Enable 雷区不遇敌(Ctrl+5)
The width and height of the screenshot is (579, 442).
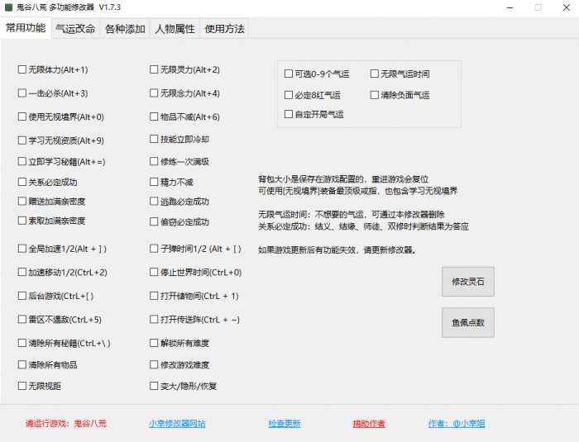tap(60, 320)
